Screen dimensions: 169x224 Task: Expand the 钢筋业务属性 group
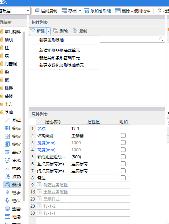click(39, 185)
